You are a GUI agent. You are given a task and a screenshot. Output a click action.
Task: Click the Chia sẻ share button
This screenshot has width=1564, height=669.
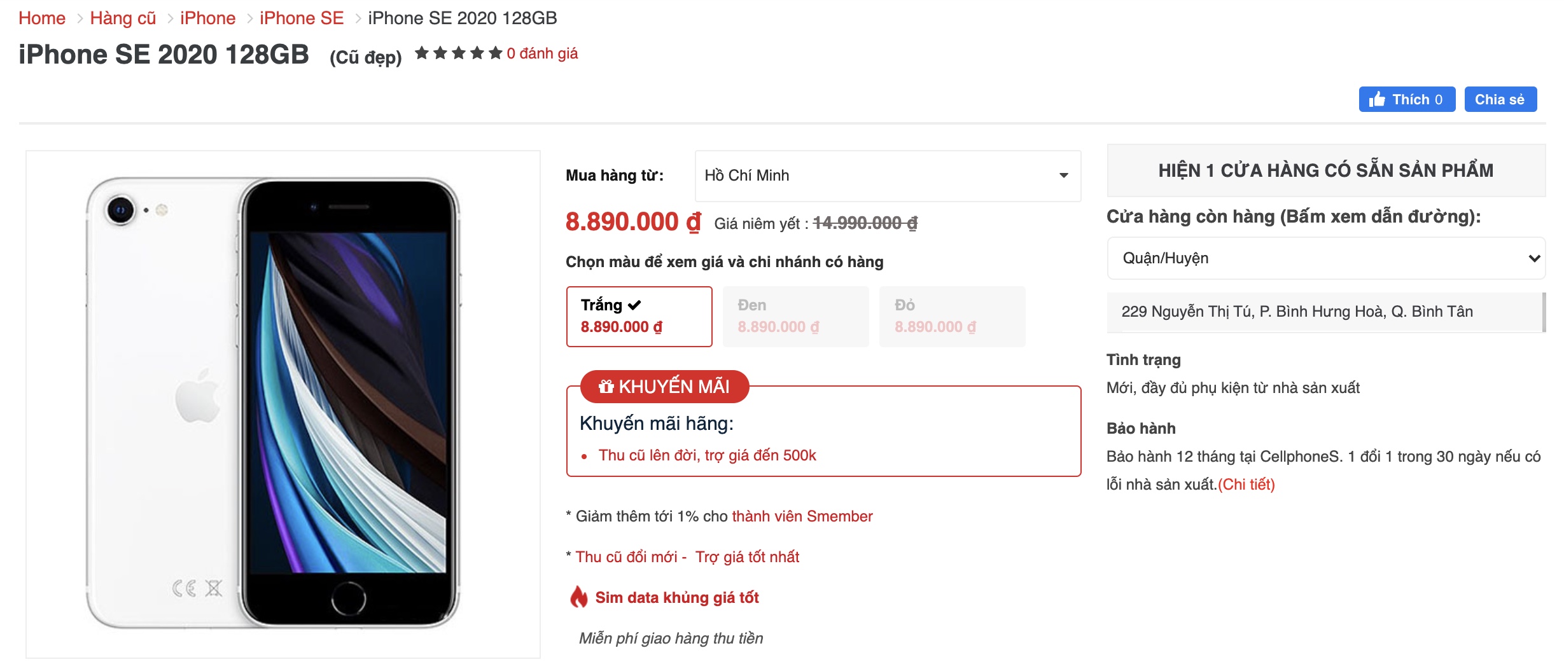(1500, 99)
